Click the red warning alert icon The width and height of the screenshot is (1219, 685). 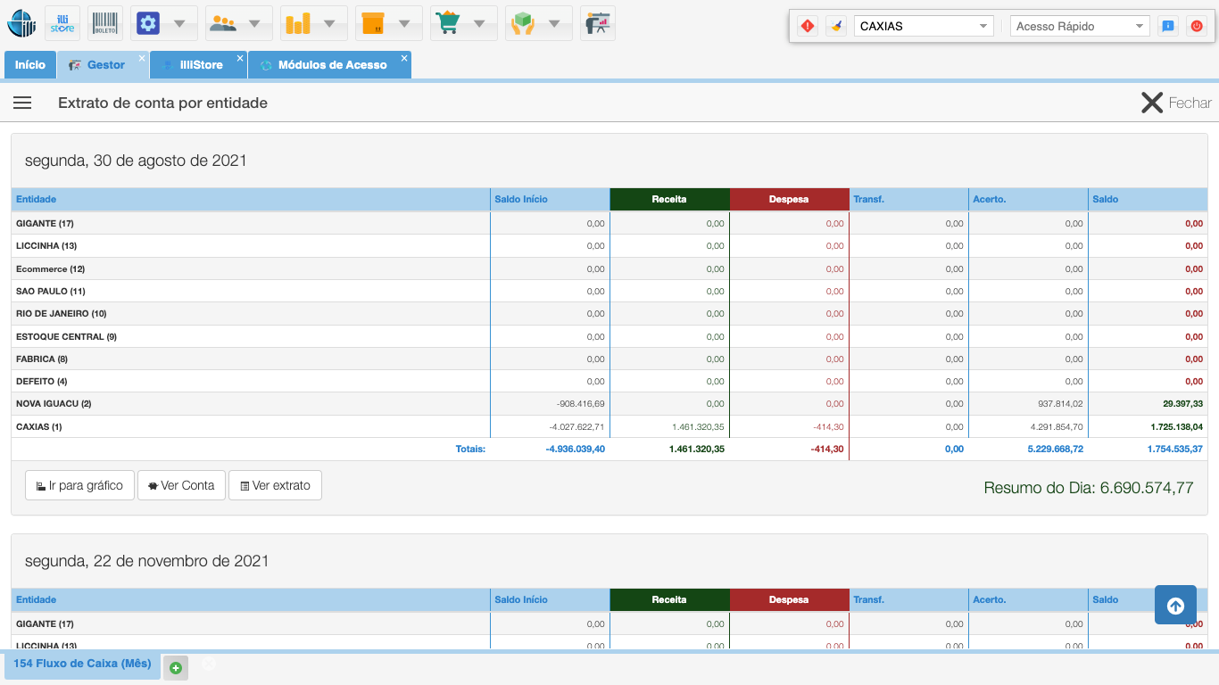(808, 26)
